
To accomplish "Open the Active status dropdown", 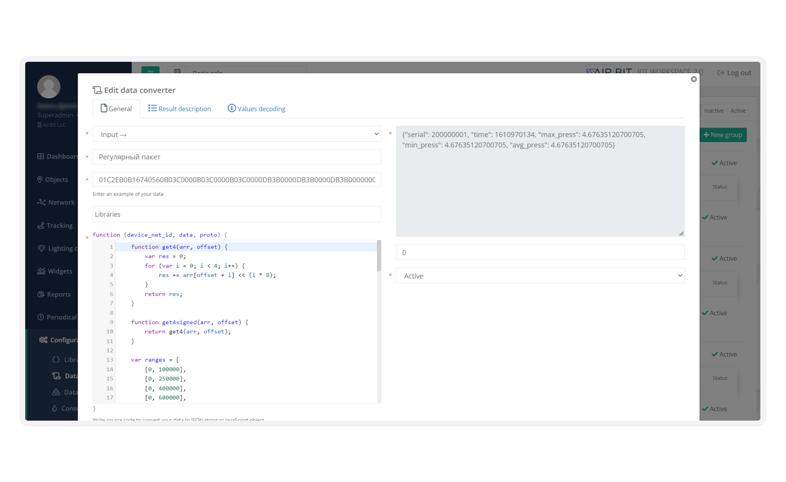I will point(540,276).
